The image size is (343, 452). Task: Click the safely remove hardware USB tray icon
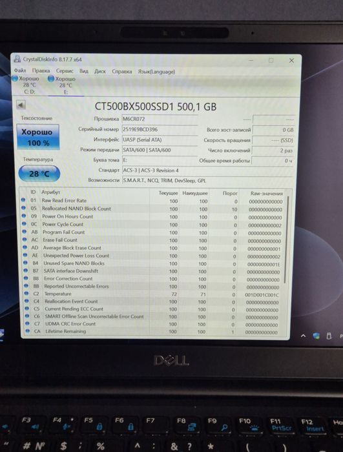tap(329, 336)
